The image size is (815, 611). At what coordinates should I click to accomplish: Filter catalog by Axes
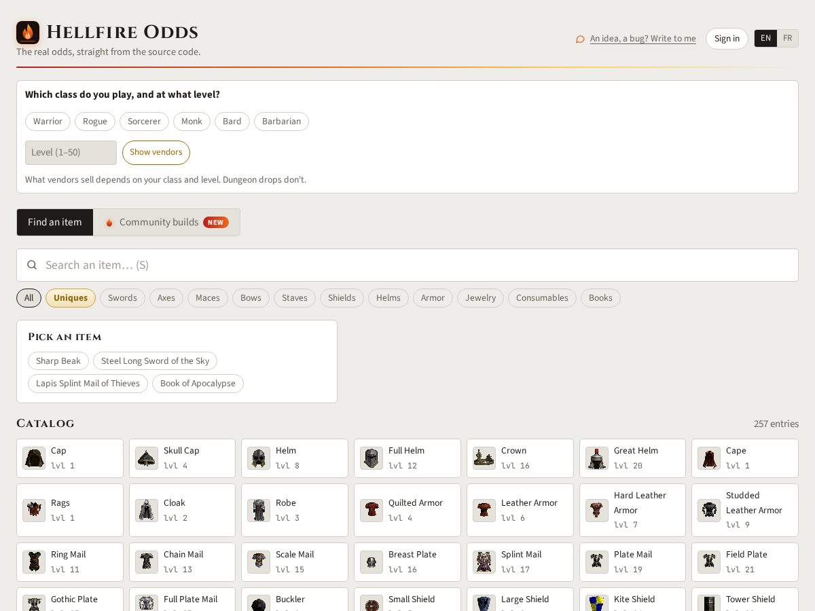coord(166,298)
